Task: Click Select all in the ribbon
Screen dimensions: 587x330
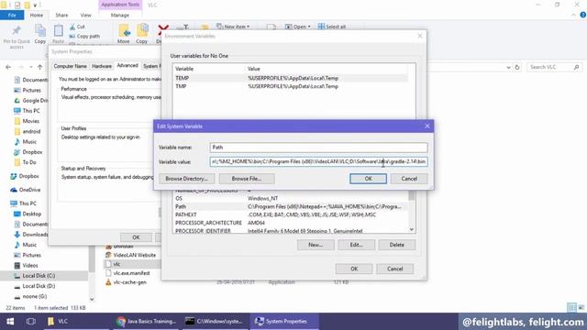Action: (x=332, y=27)
